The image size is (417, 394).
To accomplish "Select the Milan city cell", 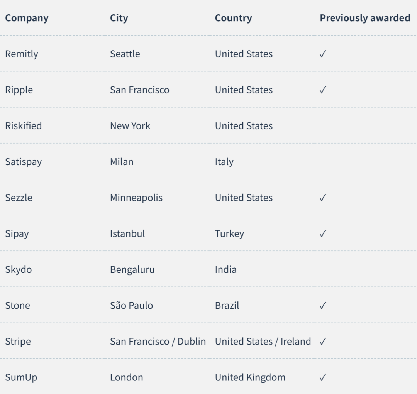I will pos(122,162).
